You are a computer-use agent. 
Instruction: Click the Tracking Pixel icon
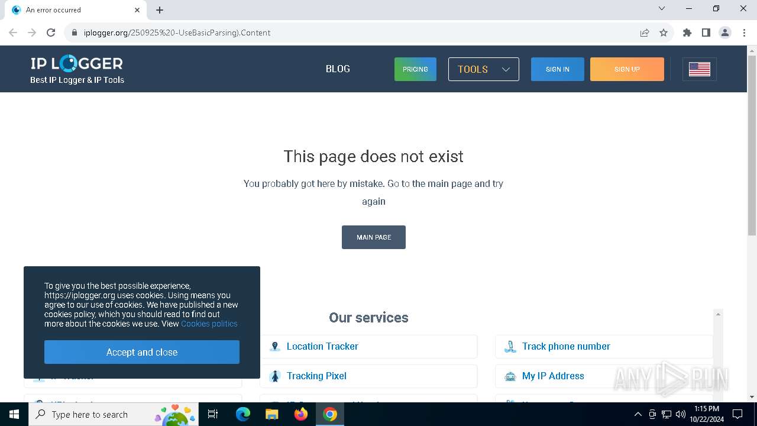coord(274,376)
